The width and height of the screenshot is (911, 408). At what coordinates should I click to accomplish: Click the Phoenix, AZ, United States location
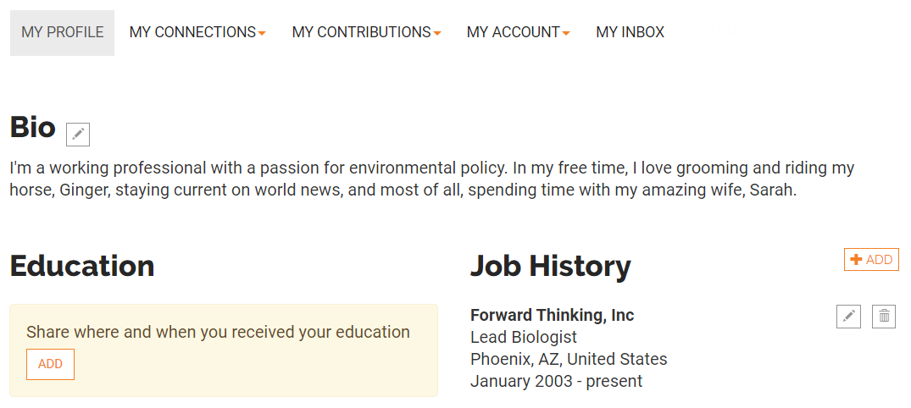point(569,359)
